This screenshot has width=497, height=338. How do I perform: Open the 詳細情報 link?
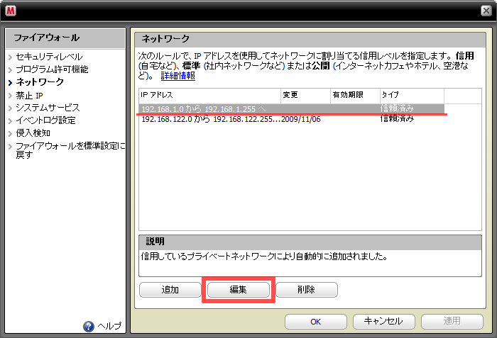177,76
